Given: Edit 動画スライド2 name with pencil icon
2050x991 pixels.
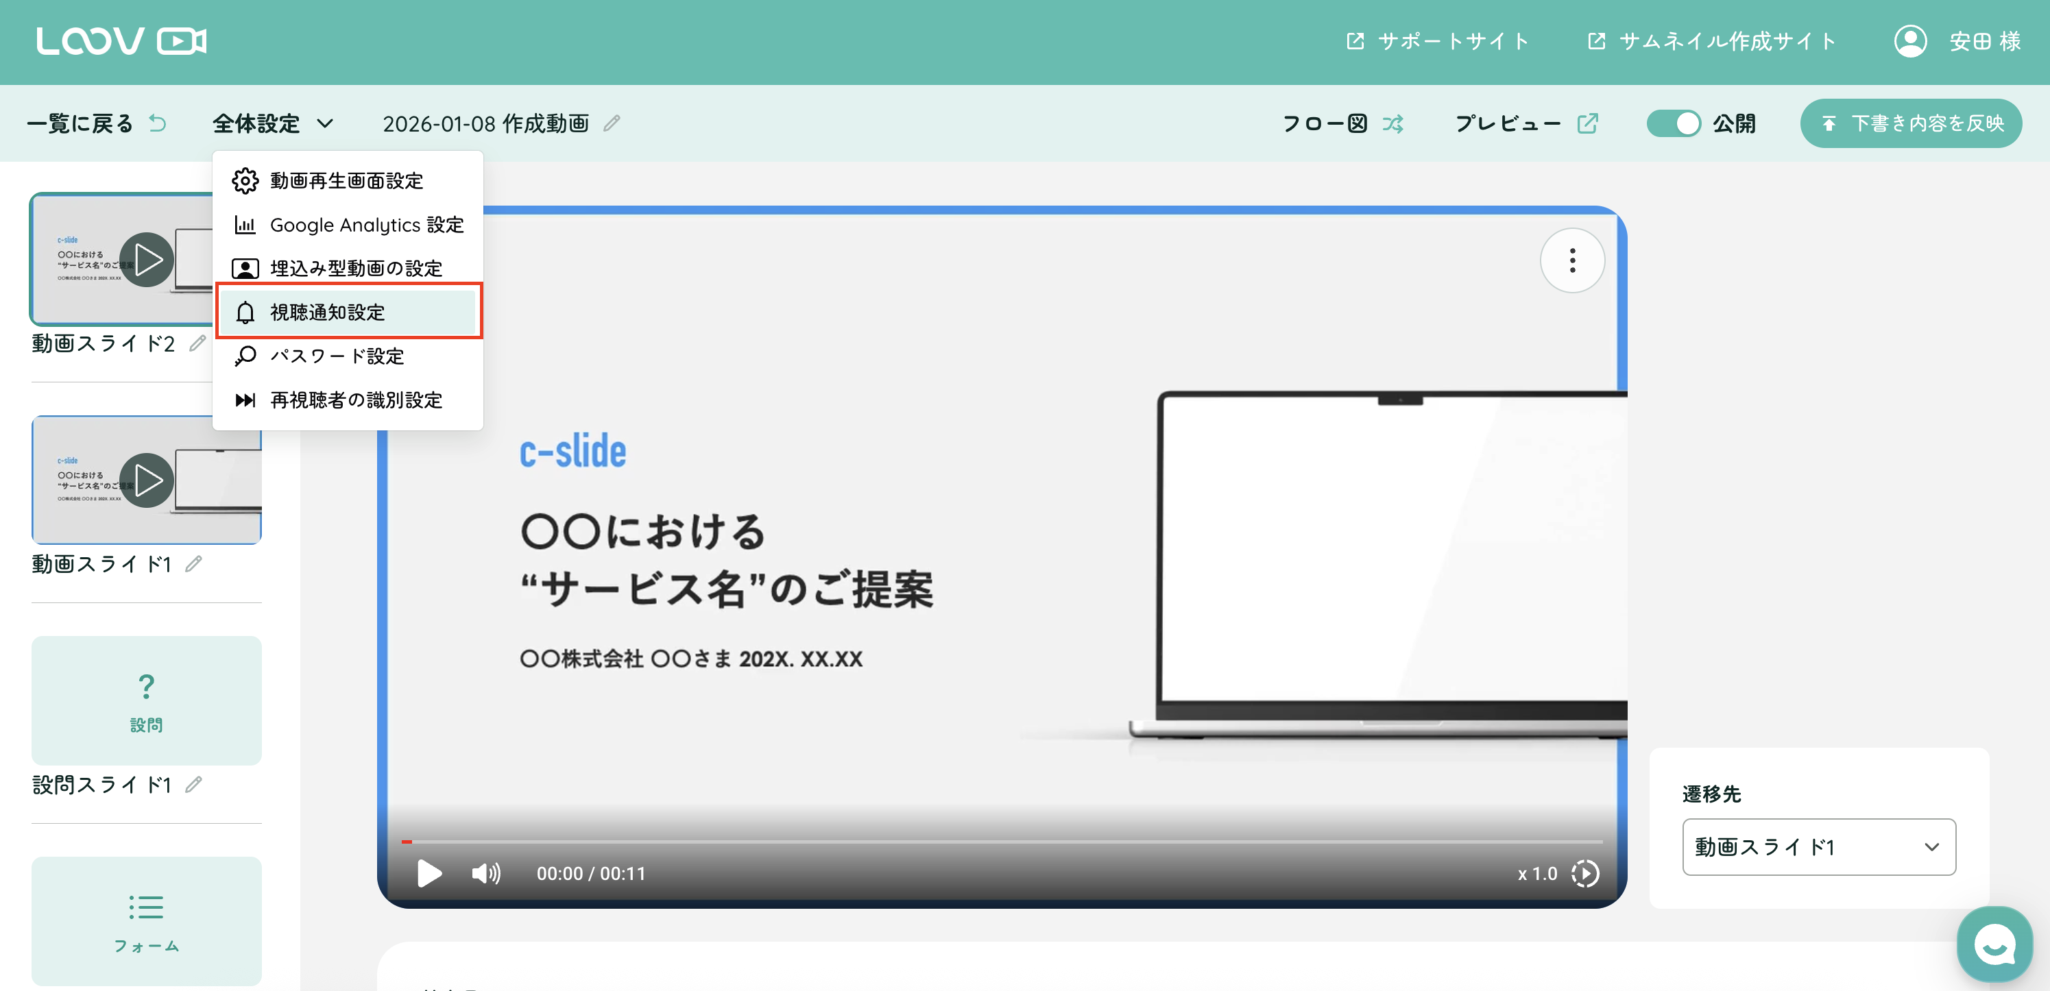Looking at the screenshot, I should (197, 343).
